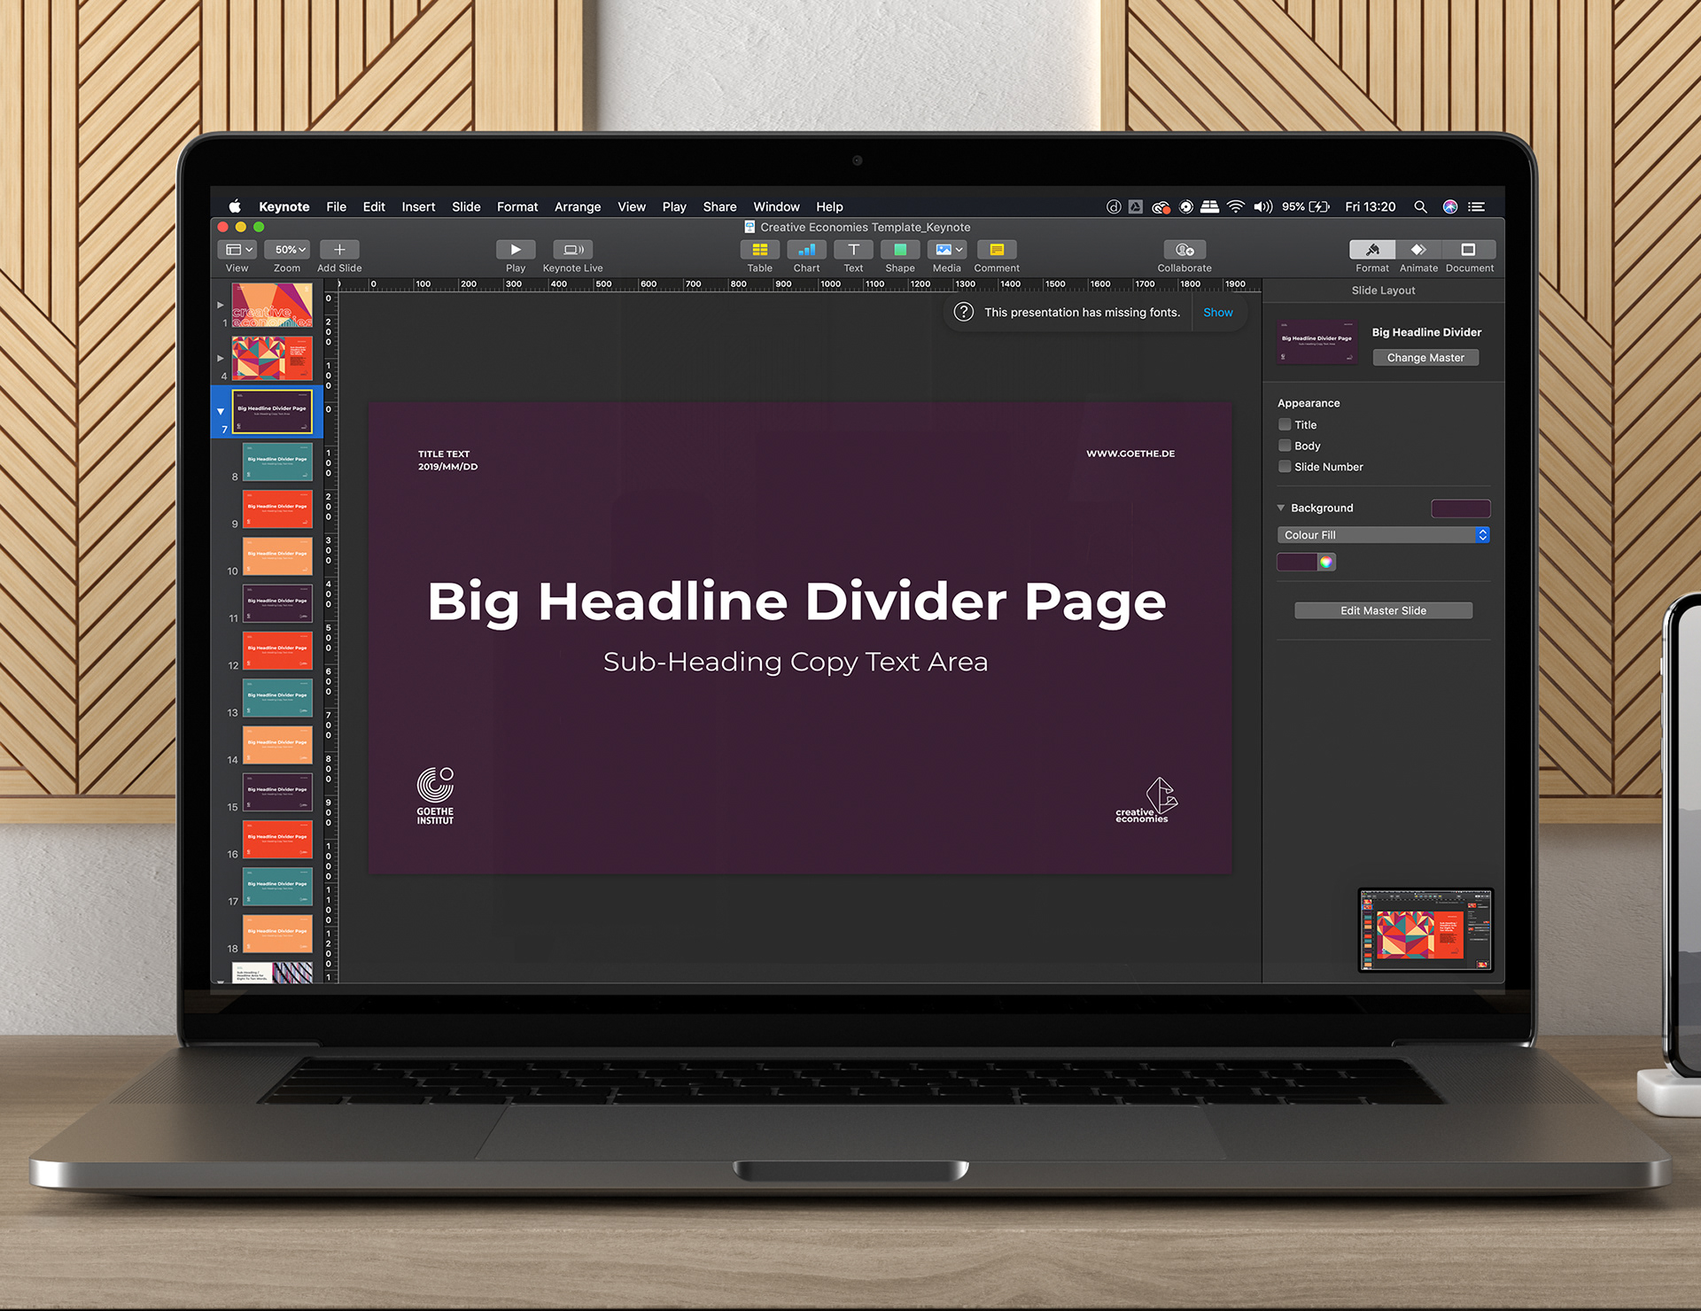Open the Animate inspector

pos(1418,250)
